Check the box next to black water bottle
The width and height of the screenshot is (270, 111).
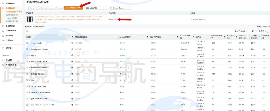[27, 68]
